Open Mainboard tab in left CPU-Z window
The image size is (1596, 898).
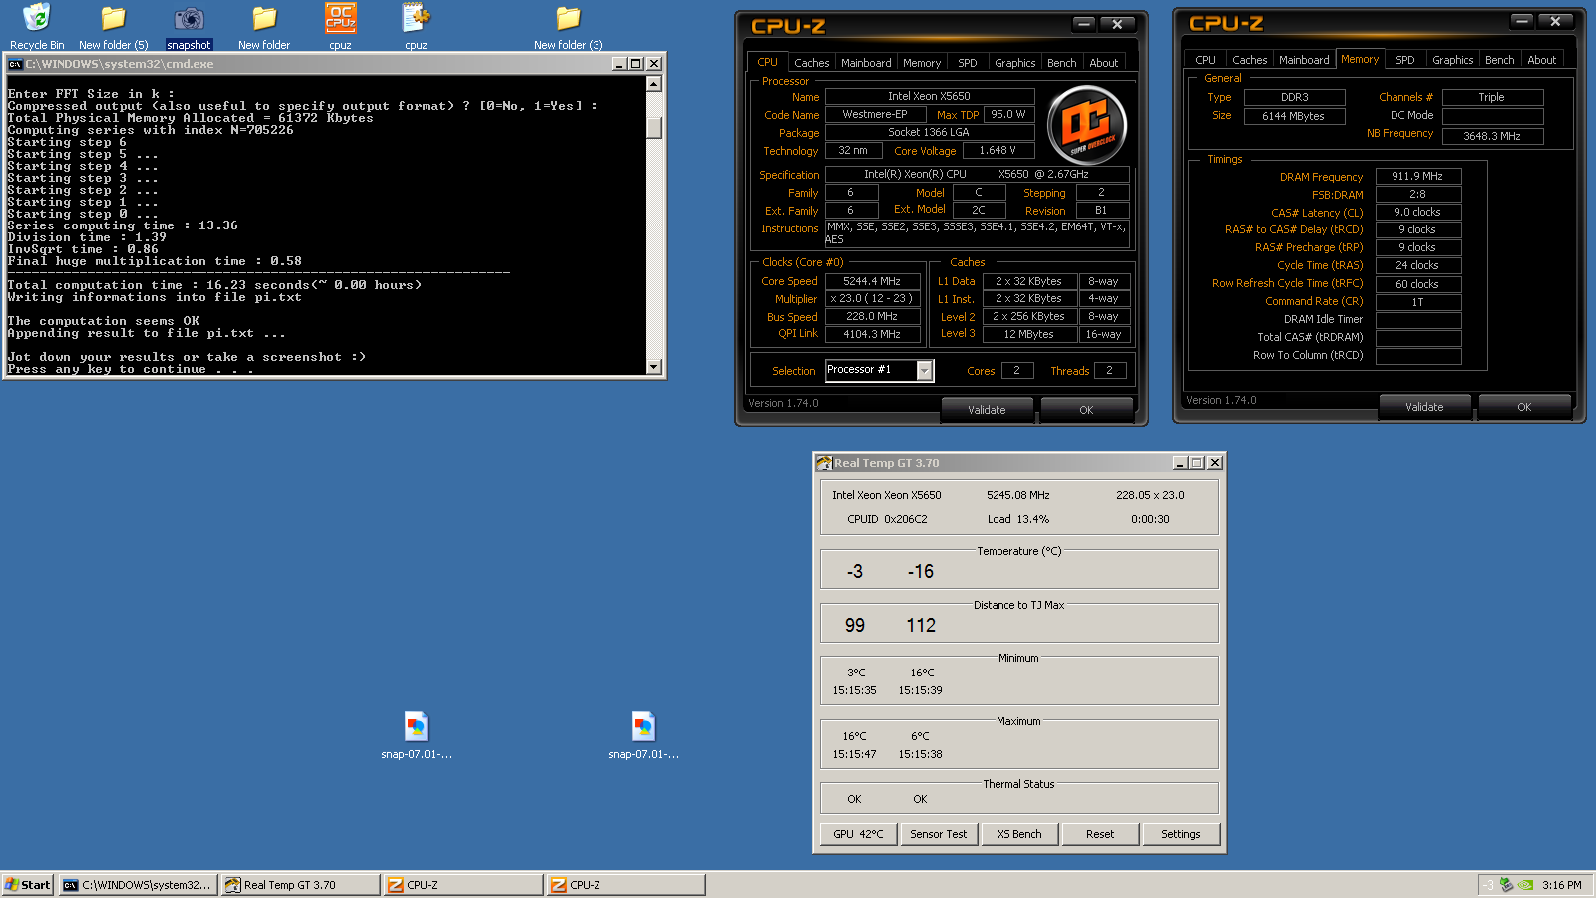(x=866, y=63)
